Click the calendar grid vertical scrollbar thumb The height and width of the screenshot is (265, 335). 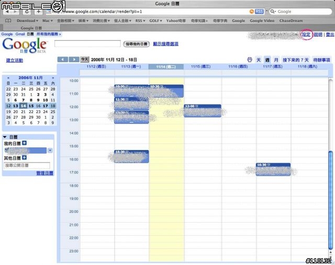[x=330, y=200]
